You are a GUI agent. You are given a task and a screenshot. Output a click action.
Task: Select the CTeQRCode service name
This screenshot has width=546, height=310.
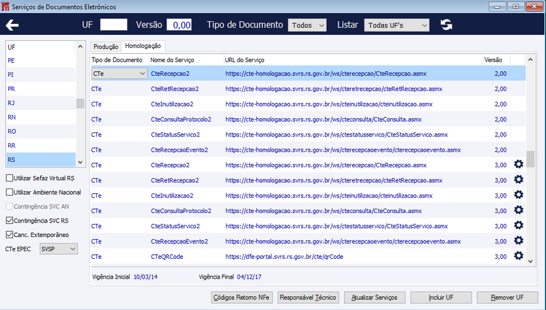point(167,257)
